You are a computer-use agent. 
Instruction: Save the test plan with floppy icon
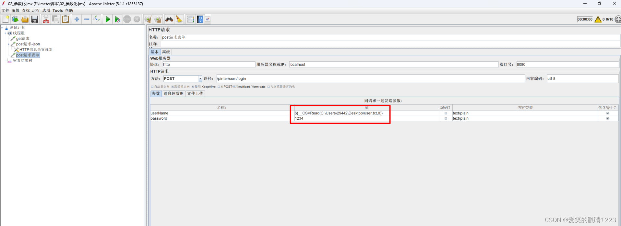[x=35, y=19]
